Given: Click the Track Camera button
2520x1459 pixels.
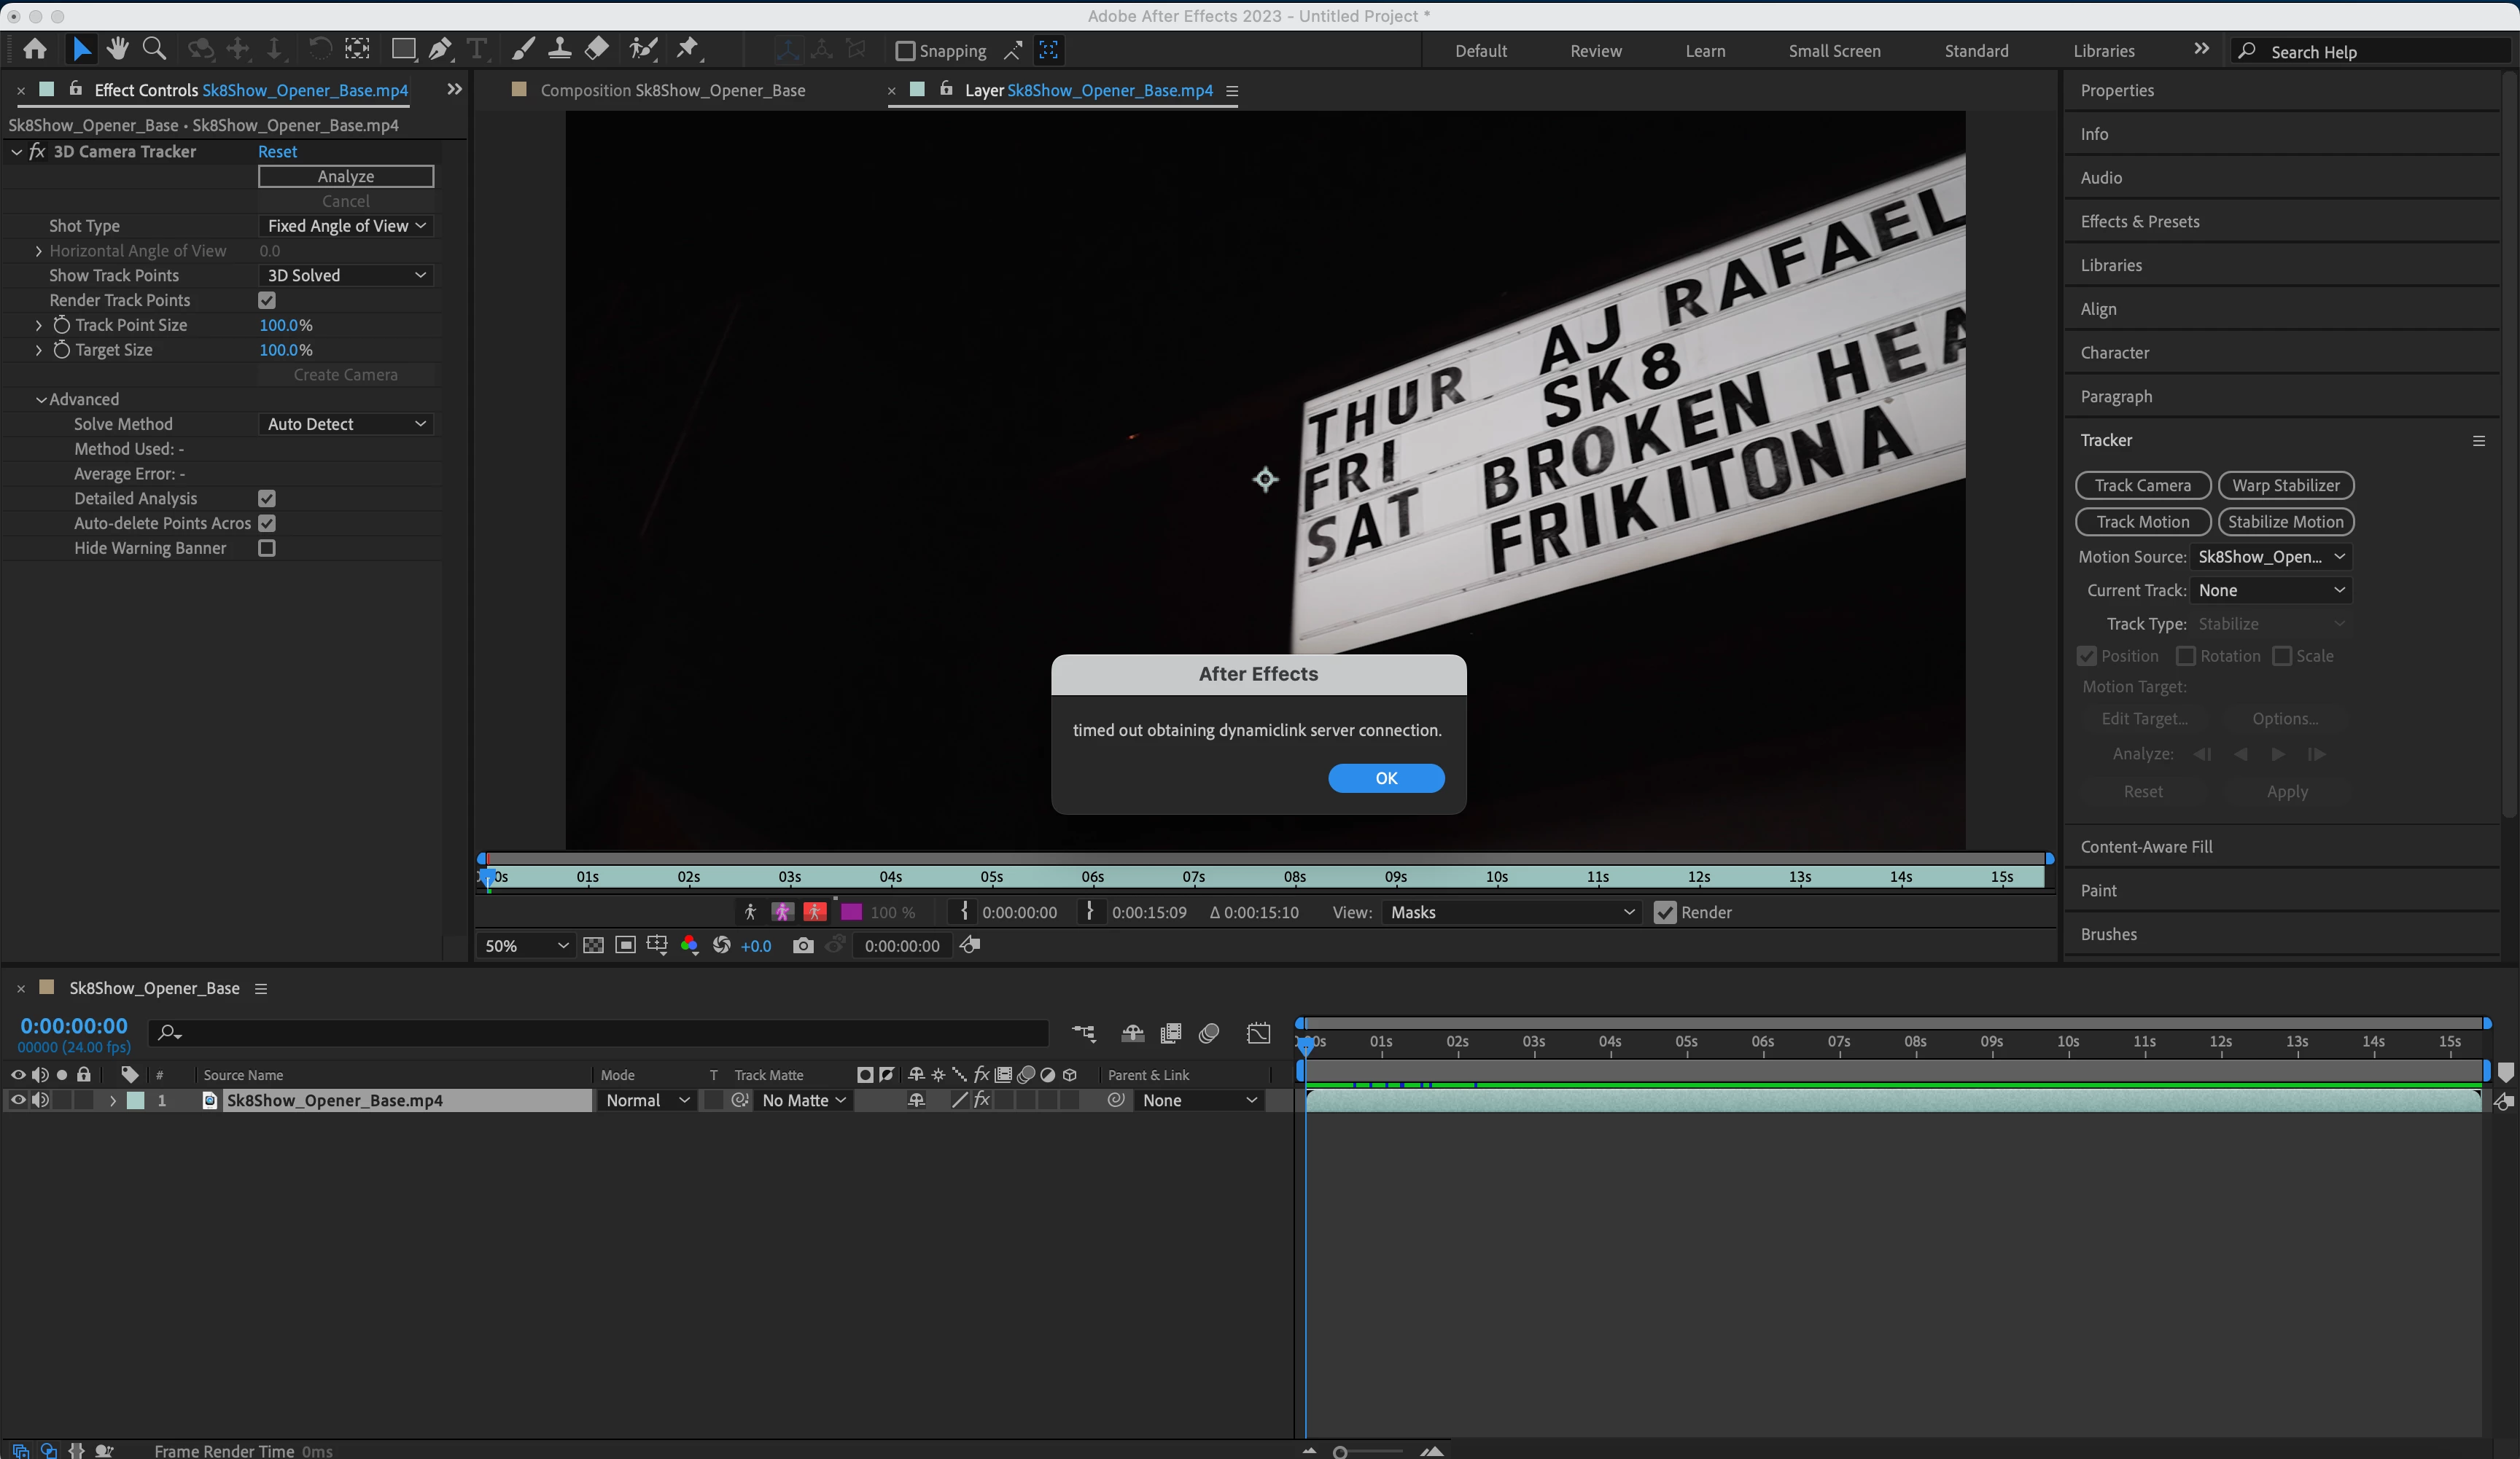Looking at the screenshot, I should coord(2142,485).
